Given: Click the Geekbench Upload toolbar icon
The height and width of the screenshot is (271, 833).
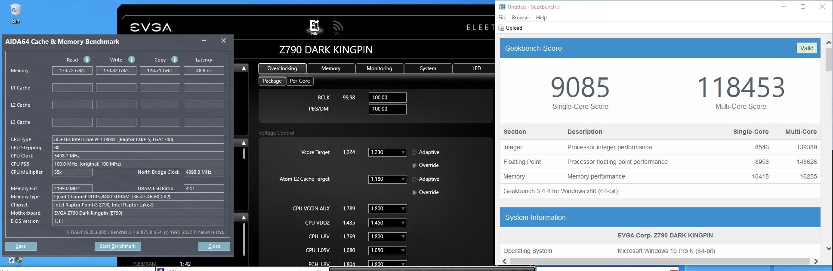Looking at the screenshot, I should tap(501, 28).
